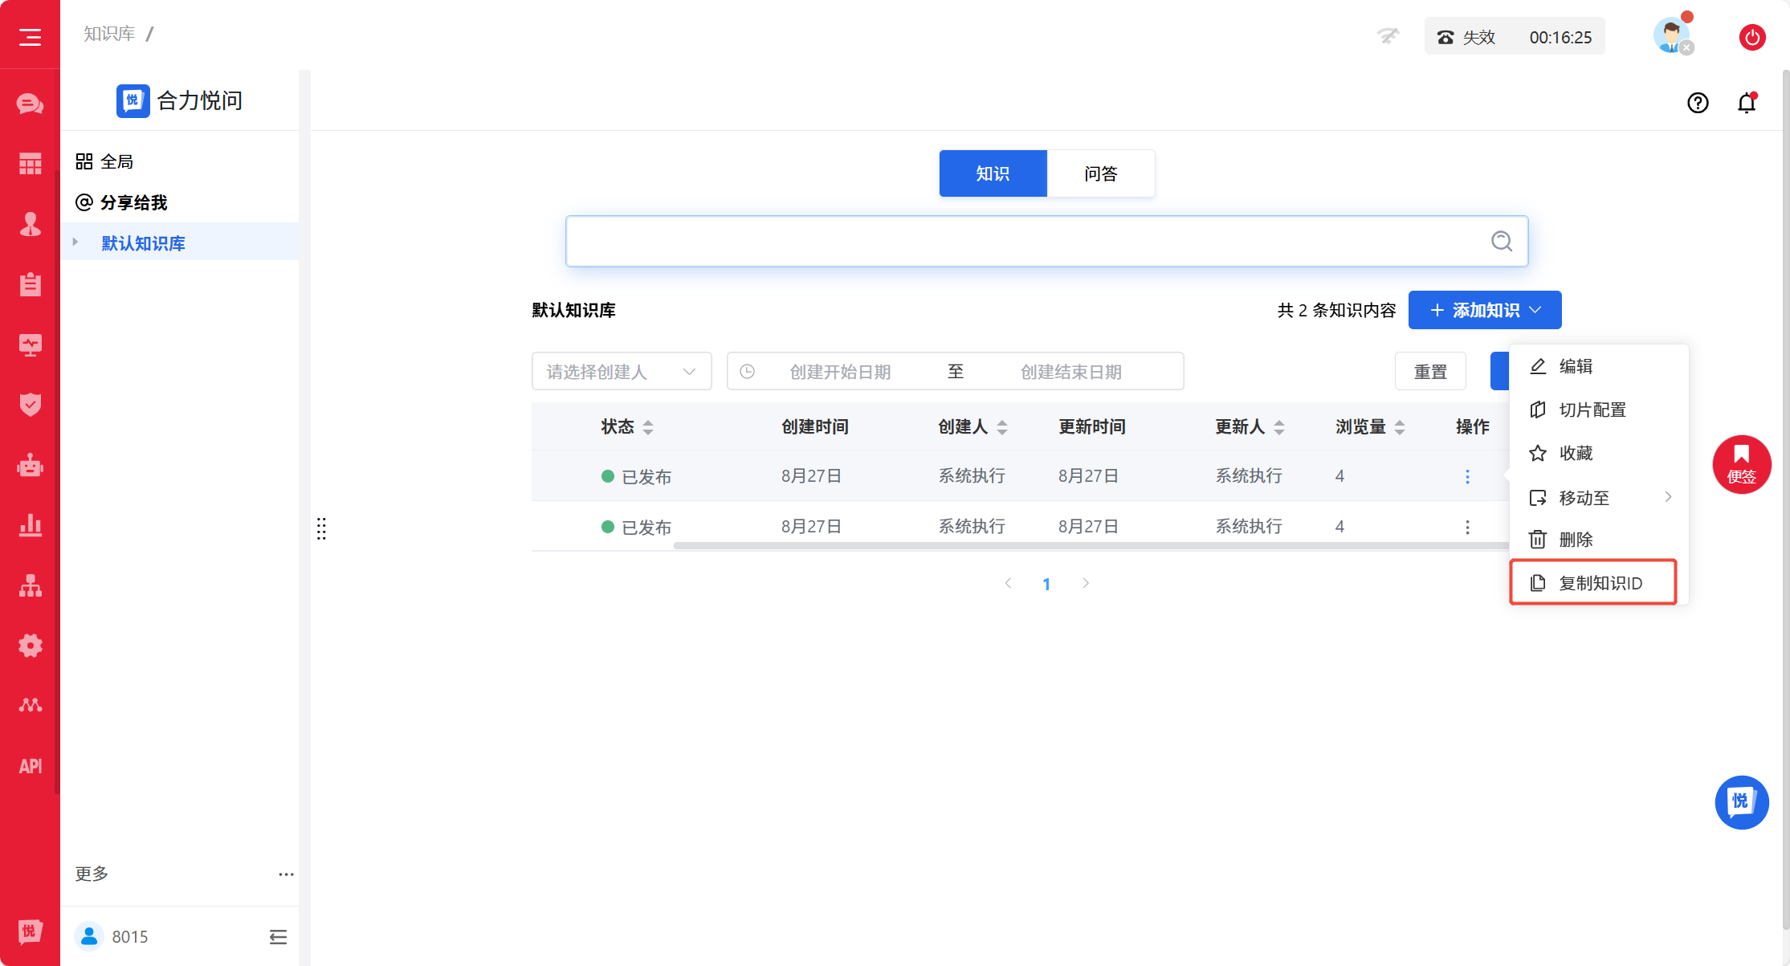Choose 切片配置 in the context menu
The image size is (1790, 966).
(x=1592, y=410)
